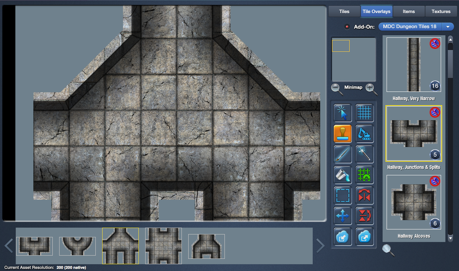Click the cloud export icon
This screenshot has height=271, width=459.
(364, 237)
